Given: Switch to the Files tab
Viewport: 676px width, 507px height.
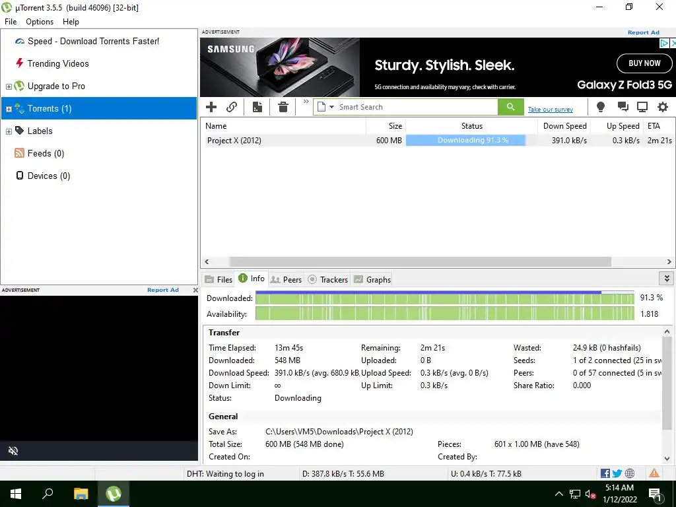Looking at the screenshot, I should click(x=219, y=279).
